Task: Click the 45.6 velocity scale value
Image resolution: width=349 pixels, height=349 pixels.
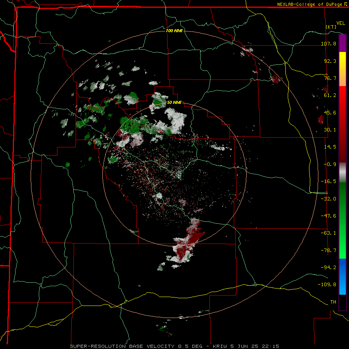Action: coord(330,112)
